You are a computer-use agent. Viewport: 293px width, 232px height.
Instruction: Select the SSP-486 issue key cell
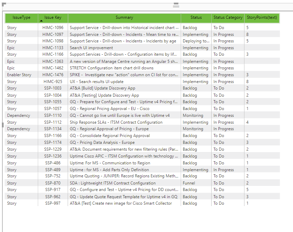tap(53, 163)
